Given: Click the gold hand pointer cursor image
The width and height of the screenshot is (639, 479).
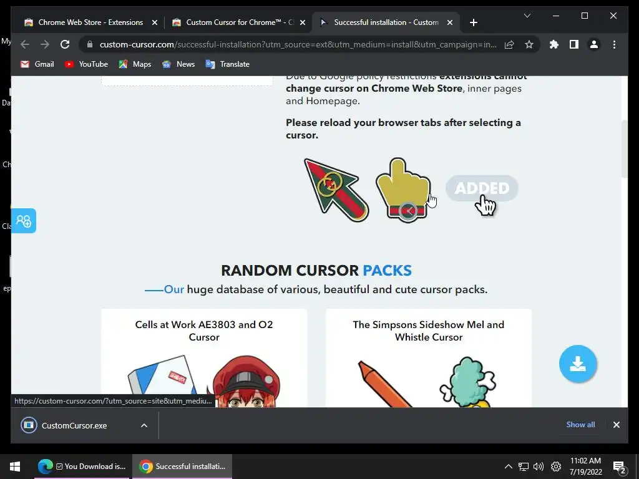Looking at the screenshot, I should pyautogui.click(x=404, y=190).
